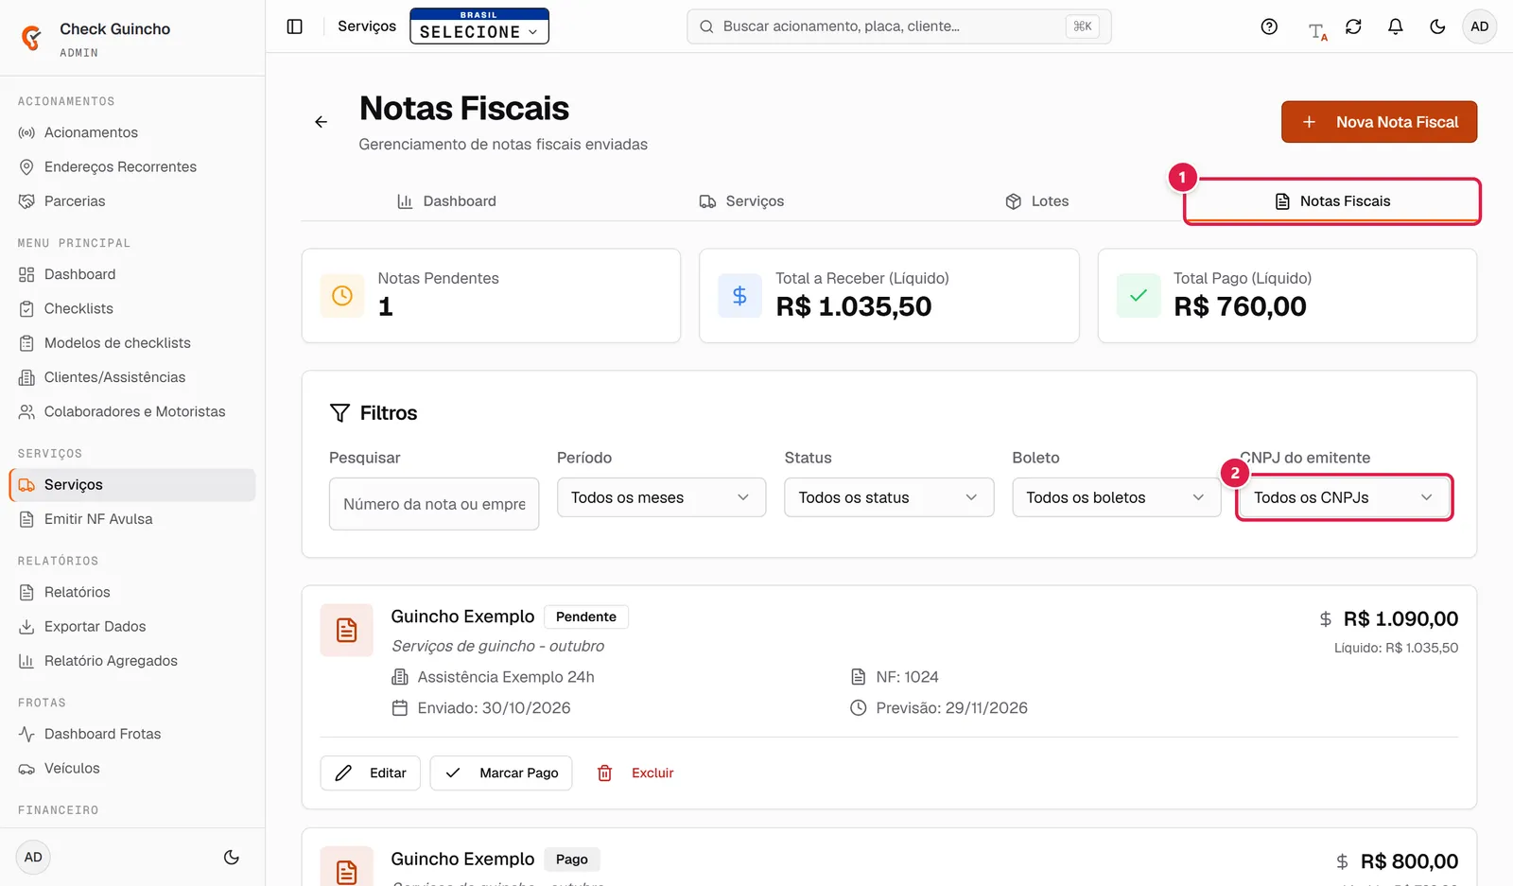Open Veículos in the sidebar

(132, 768)
